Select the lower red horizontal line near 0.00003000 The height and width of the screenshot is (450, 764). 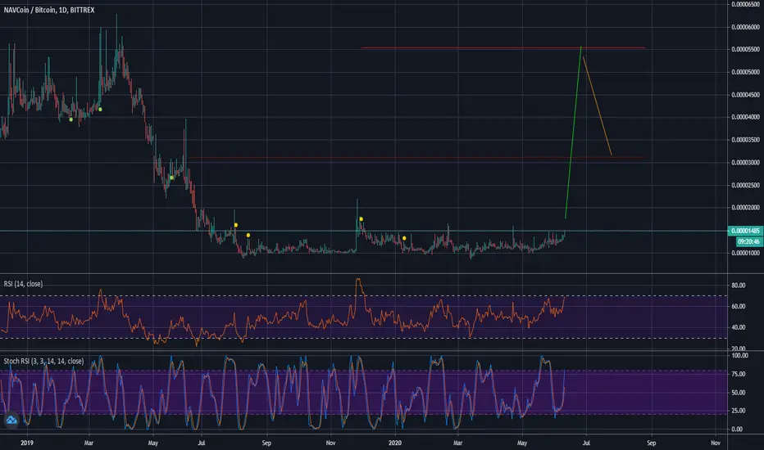point(418,158)
